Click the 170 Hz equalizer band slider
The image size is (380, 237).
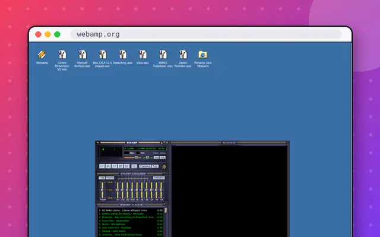pyautogui.click(x=122, y=190)
